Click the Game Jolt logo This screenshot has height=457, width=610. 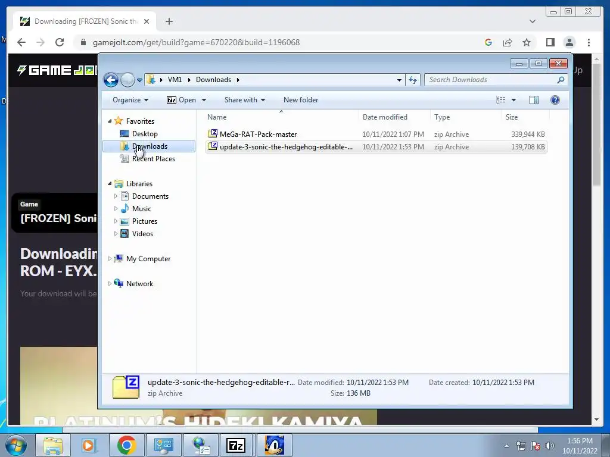57,70
